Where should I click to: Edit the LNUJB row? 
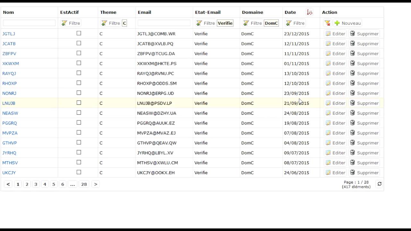pos(335,103)
